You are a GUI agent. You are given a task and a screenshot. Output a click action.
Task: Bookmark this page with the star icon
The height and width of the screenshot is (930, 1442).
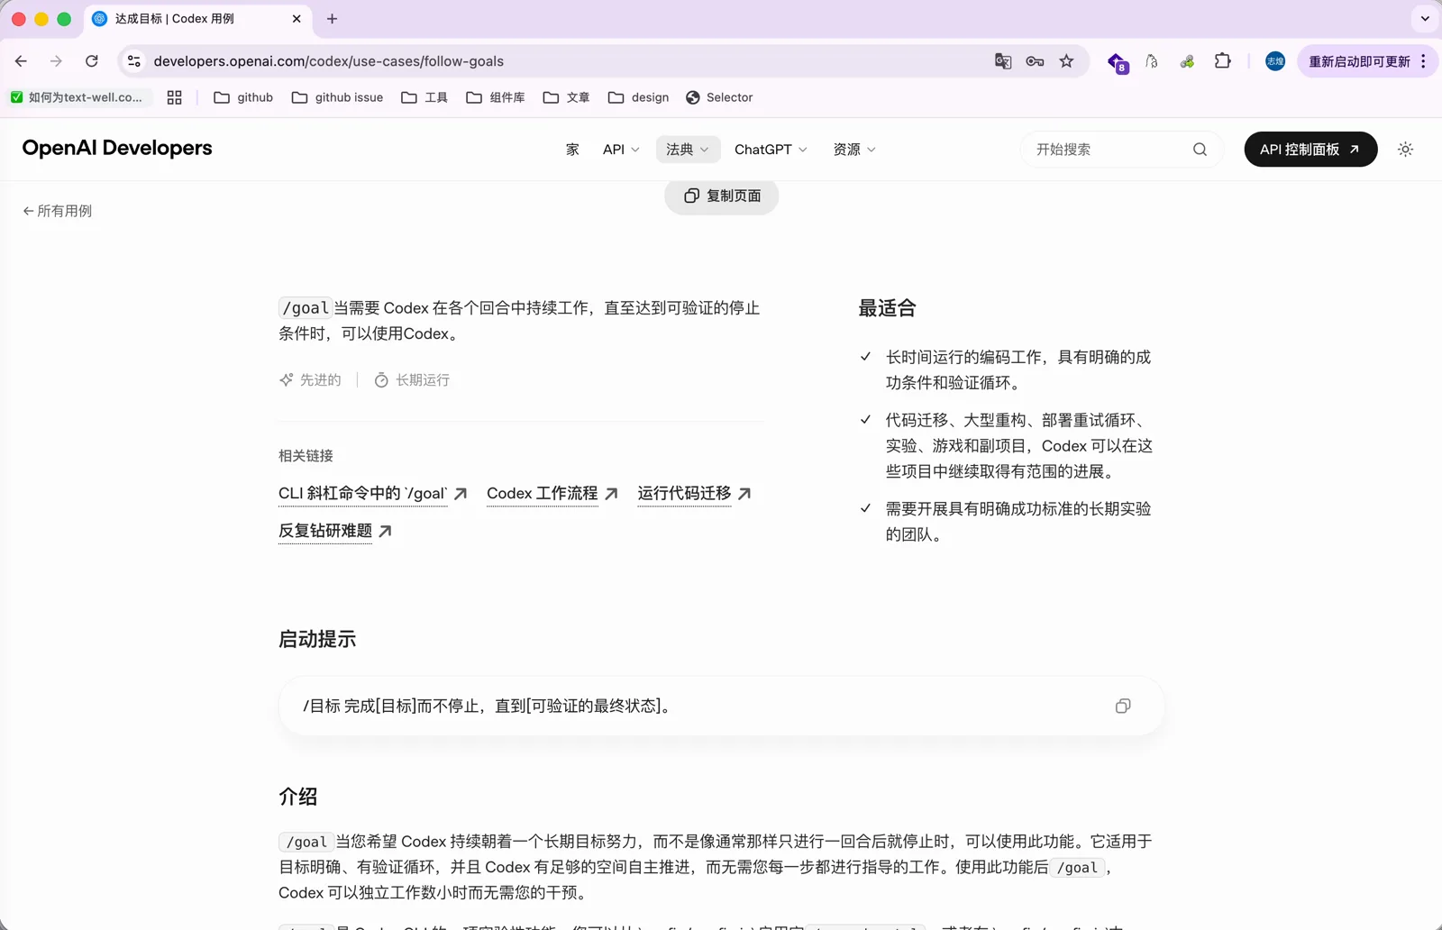1066,61
